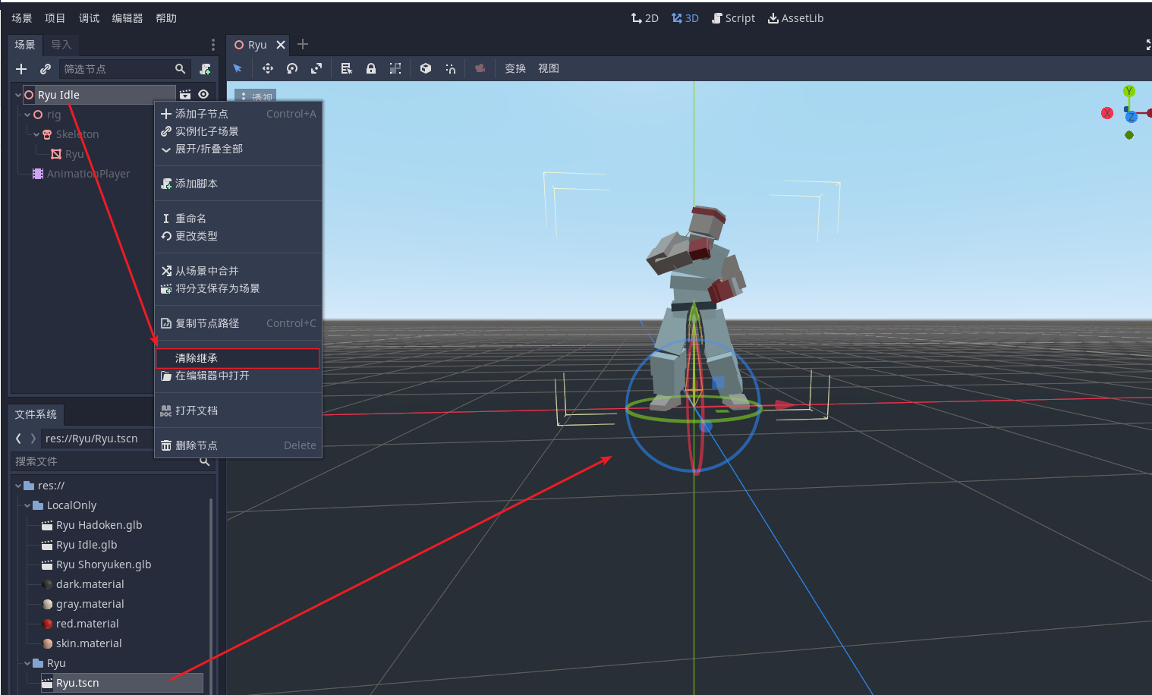The image size is (1152, 695).
Task: Collapse the Ryu Idle root node
Action: (17, 95)
